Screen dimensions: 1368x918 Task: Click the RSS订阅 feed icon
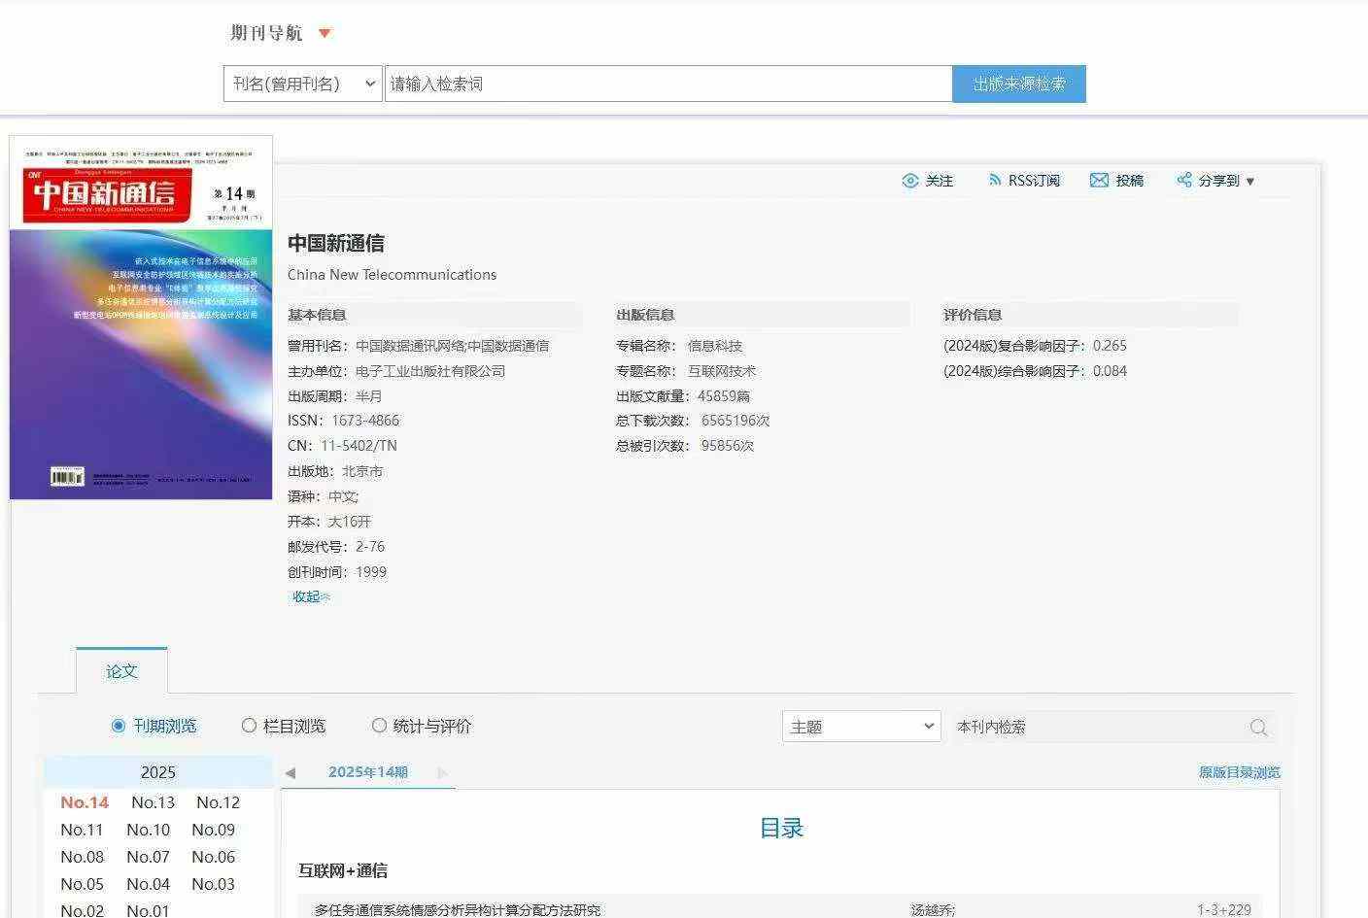[x=994, y=181]
